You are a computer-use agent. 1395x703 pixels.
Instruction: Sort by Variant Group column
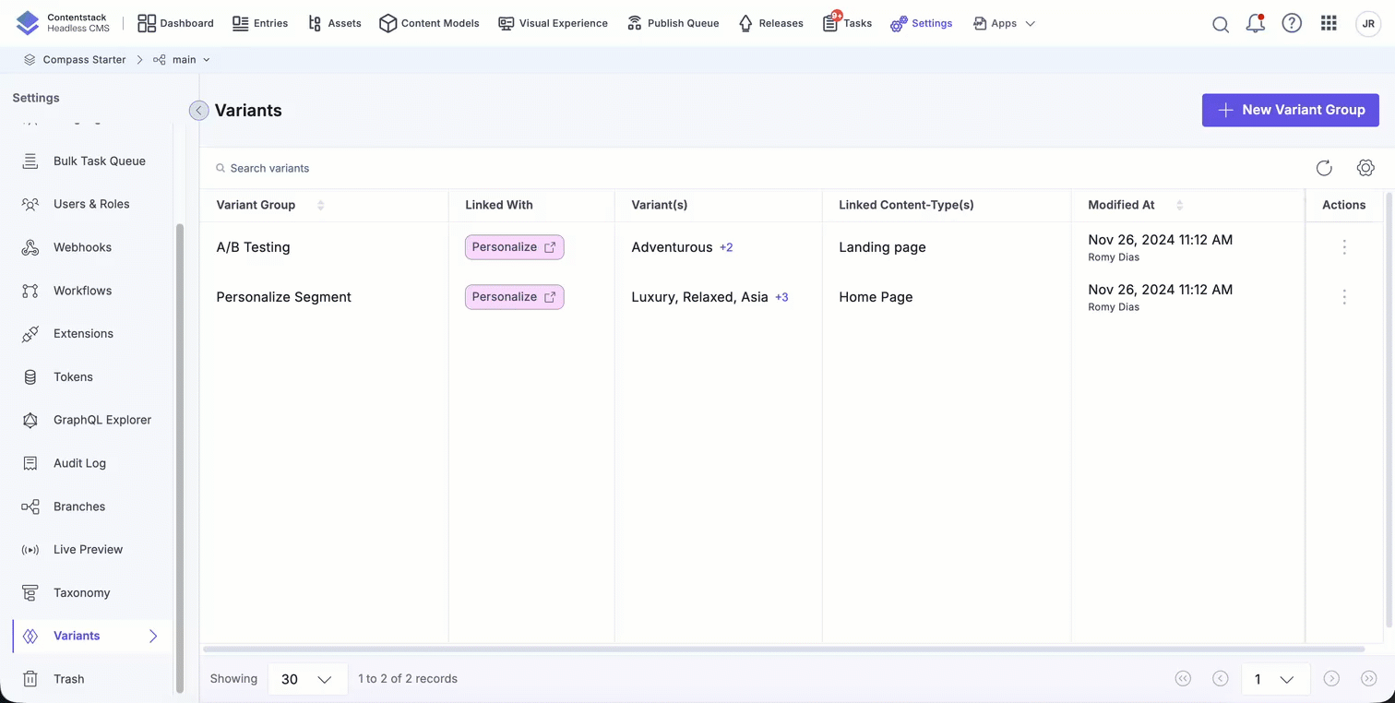[320, 205]
